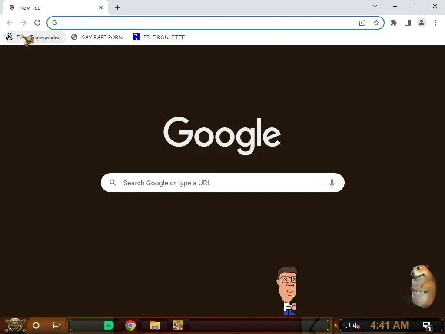Open the notification center icon
The width and height of the screenshot is (445, 334).
coord(427,326)
